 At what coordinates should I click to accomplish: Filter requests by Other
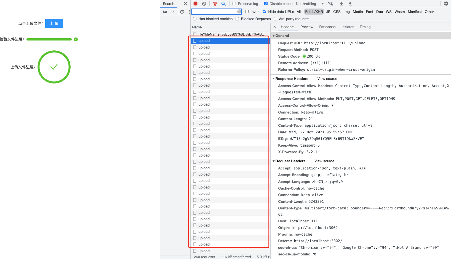429,12
